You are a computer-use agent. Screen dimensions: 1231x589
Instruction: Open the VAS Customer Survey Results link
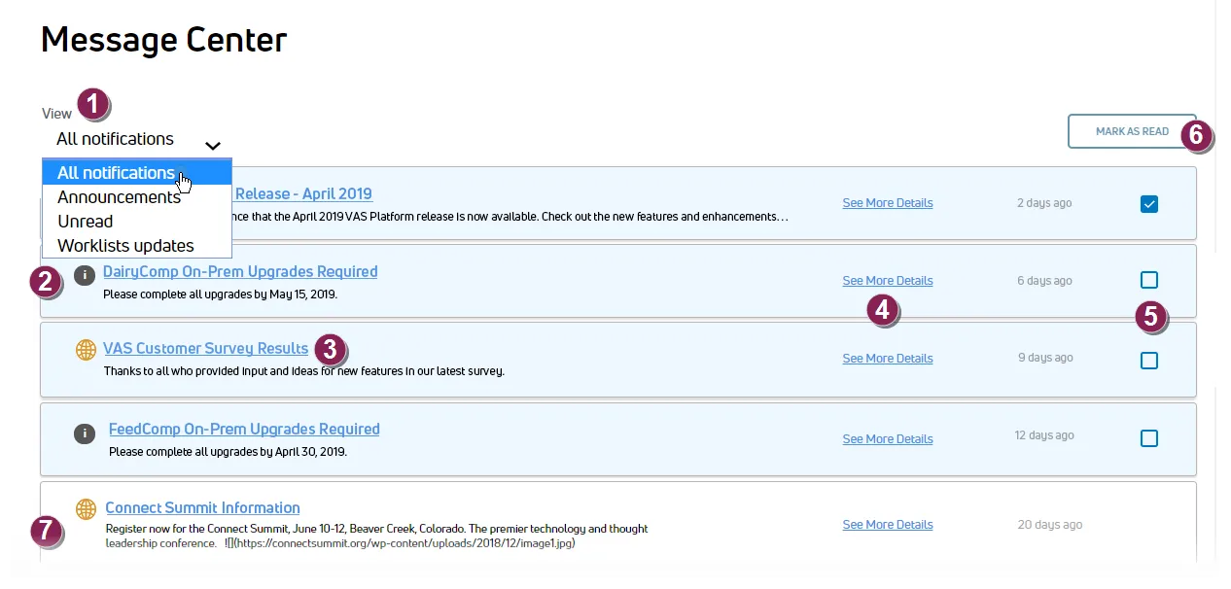[206, 348]
